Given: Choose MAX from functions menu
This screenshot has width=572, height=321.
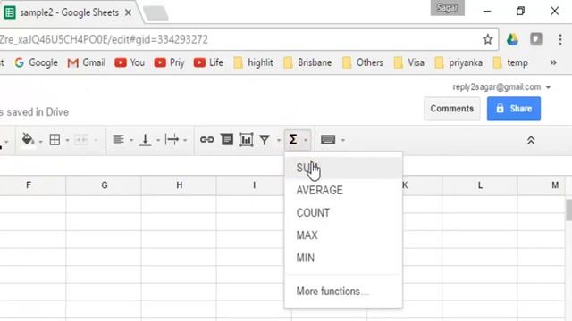Looking at the screenshot, I should tap(343, 235).
